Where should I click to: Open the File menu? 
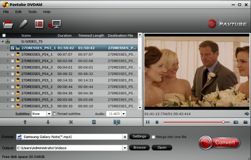pos(6,12)
